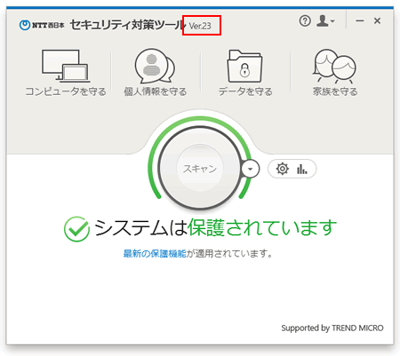Viewport: 400px width, 356px height.
Task: Click the green protected checkmark icon
Action: (x=76, y=229)
